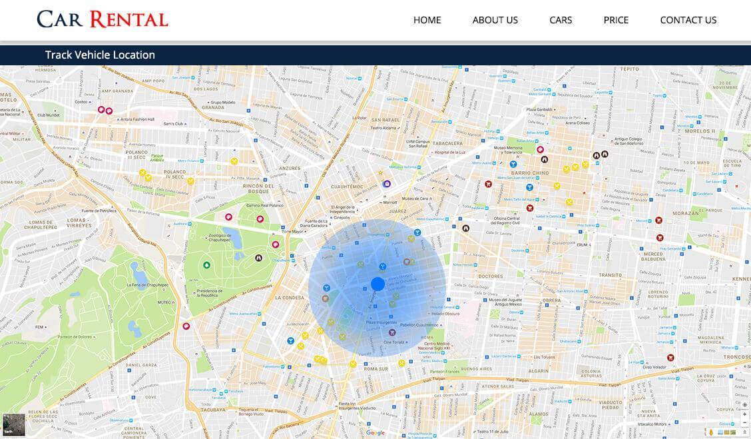Open the Contact Us page
The image size is (751, 439).
tap(688, 20)
